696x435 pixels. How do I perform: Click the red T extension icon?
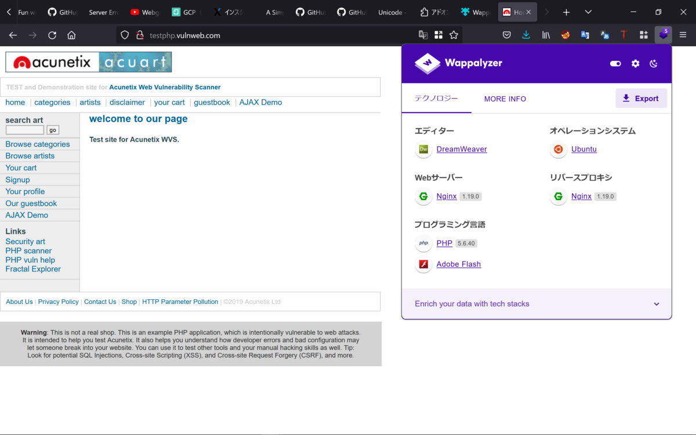[623, 35]
